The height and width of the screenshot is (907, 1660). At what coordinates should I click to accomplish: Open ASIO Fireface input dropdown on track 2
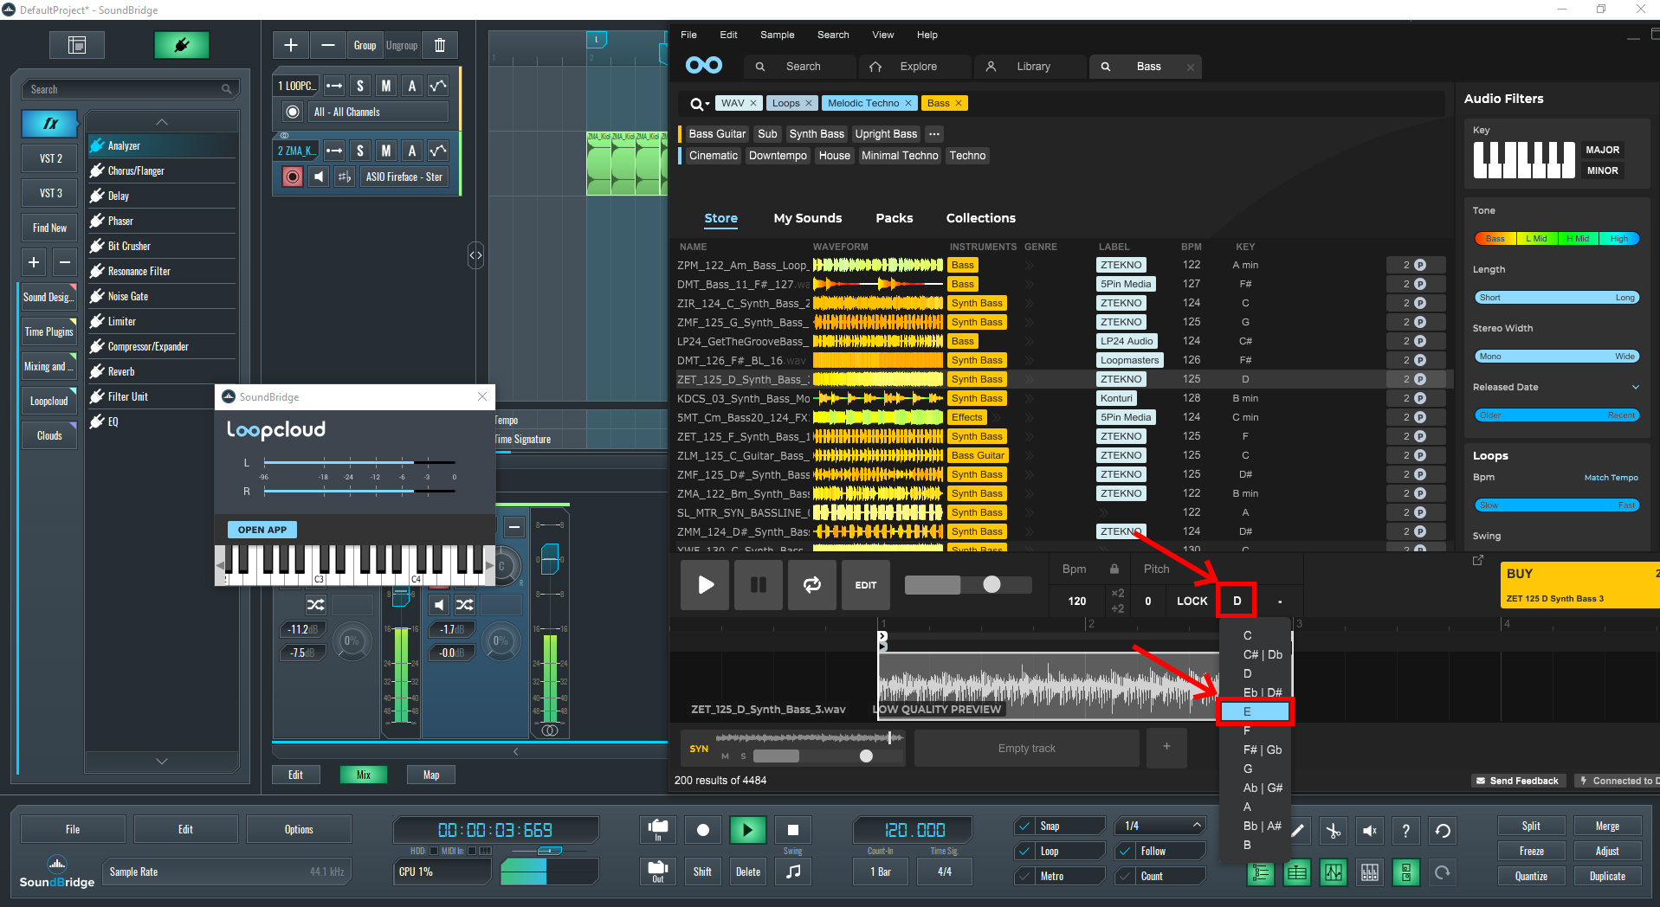[x=404, y=177]
